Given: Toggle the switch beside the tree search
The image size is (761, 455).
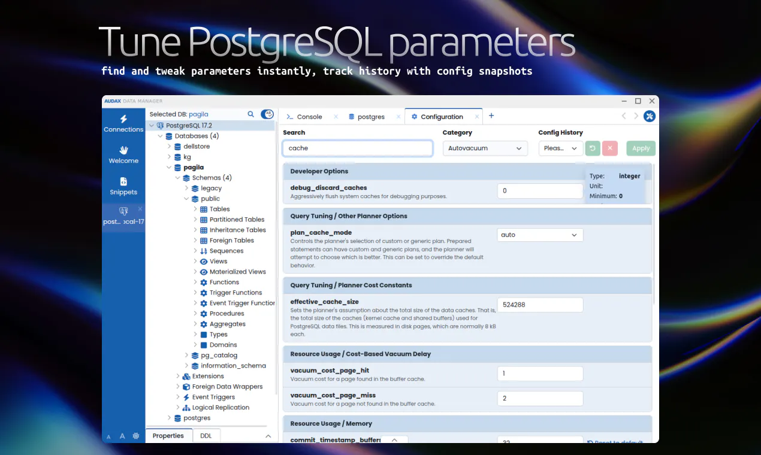Looking at the screenshot, I should pyautogui.click(x=267, y=114).
